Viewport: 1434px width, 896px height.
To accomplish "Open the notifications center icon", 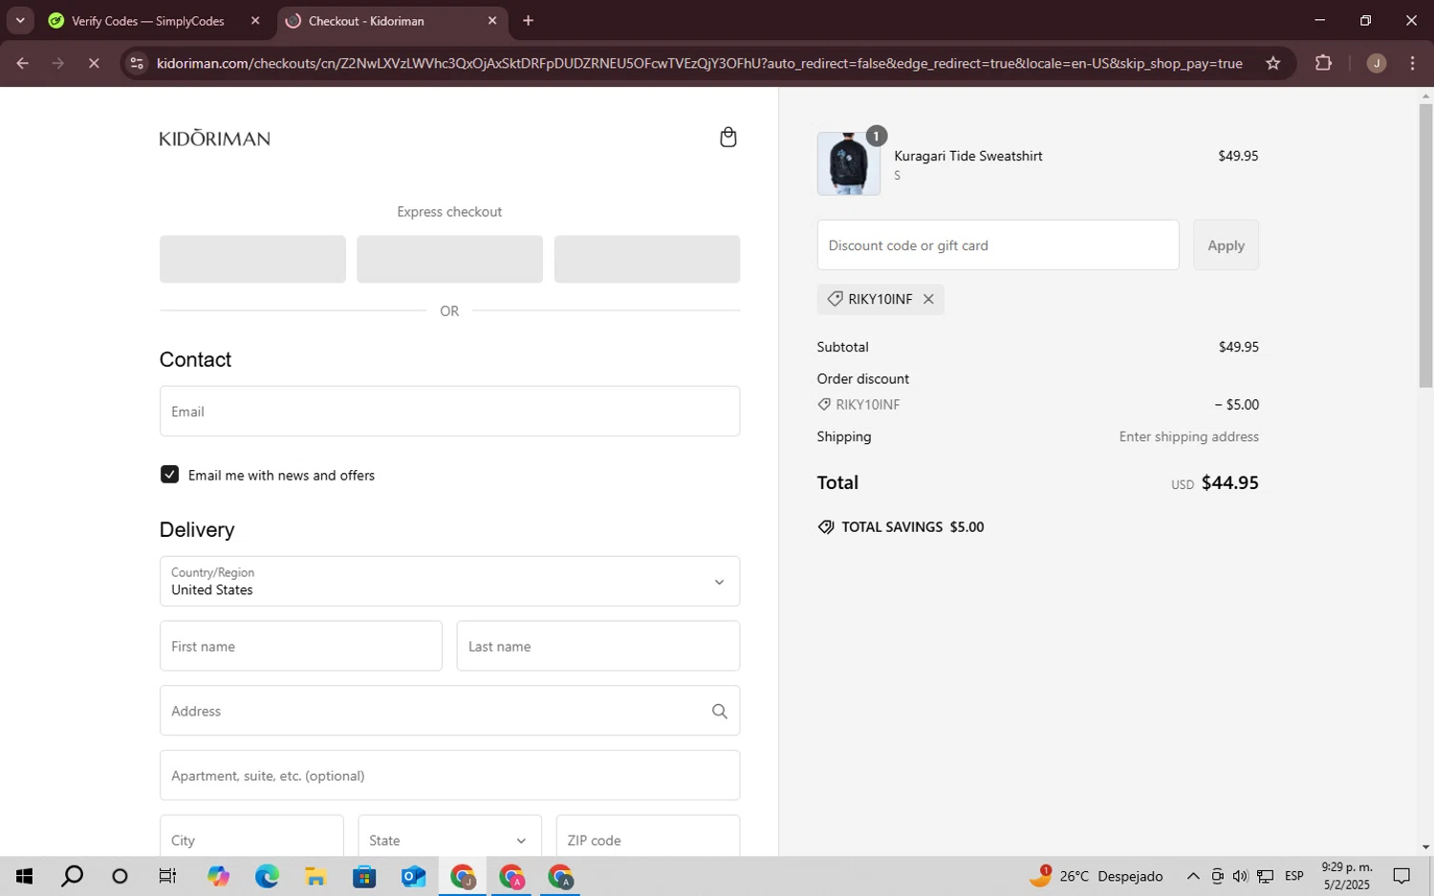I will [x=1401, y=876].
